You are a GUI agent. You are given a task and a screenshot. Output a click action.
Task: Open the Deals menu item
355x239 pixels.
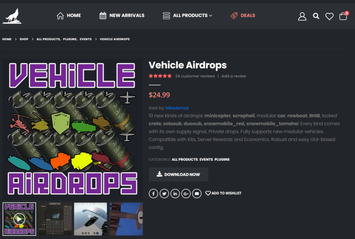(x=243, y=16)
